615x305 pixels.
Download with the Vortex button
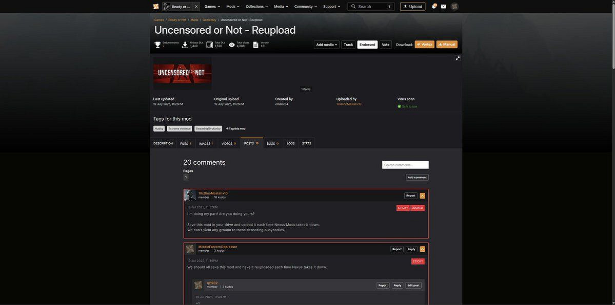point(424,45)
